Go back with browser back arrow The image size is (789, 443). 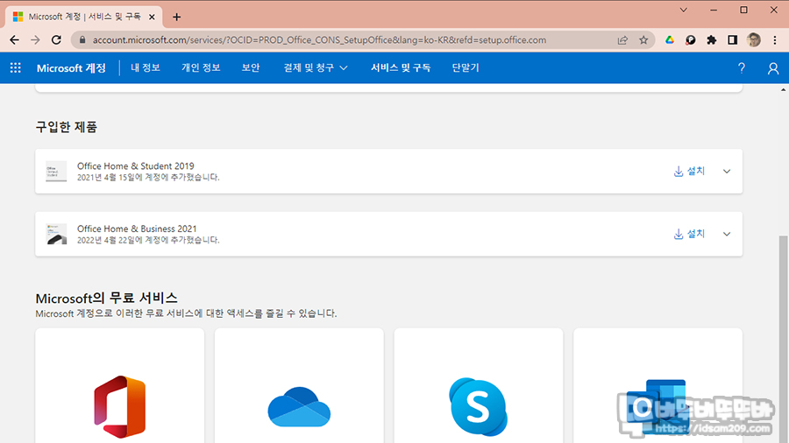(14, 40)
